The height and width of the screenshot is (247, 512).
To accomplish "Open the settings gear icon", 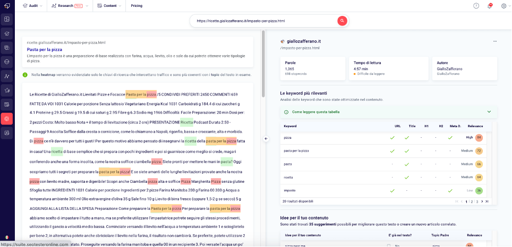I will (x=504, y=6).
